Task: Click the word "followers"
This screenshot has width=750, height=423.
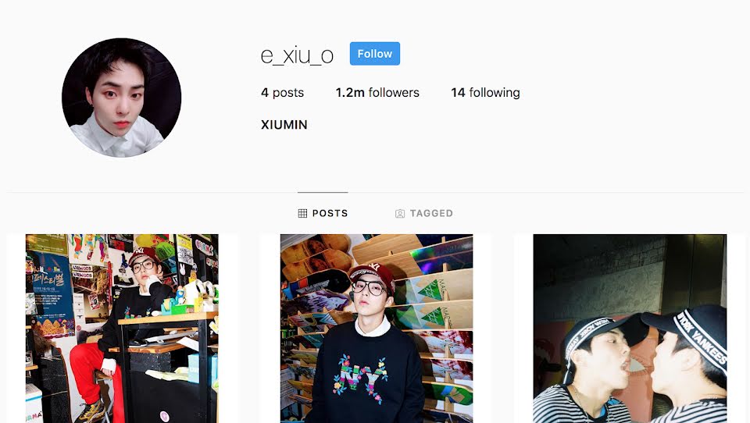Action: pyautogui.click(x=394, y=92)
